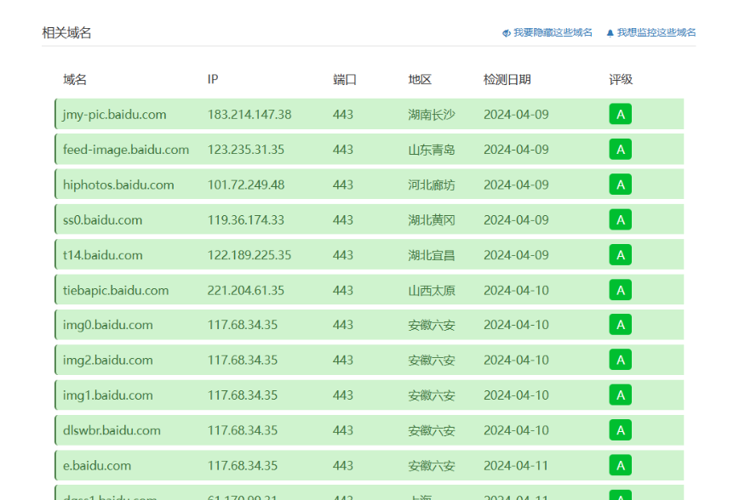Click the 端口 column header
This screenshot has width=745, height=500.
tap(345, 80)
